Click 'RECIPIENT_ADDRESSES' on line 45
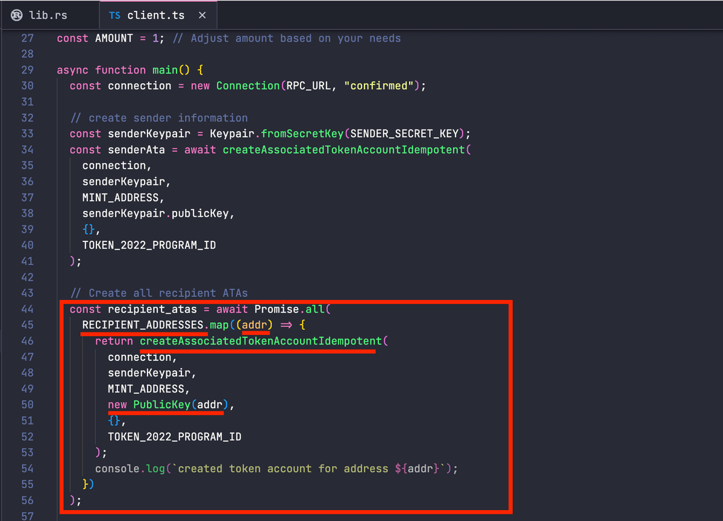The image size is (723, 521). click(x=143, y=325)
